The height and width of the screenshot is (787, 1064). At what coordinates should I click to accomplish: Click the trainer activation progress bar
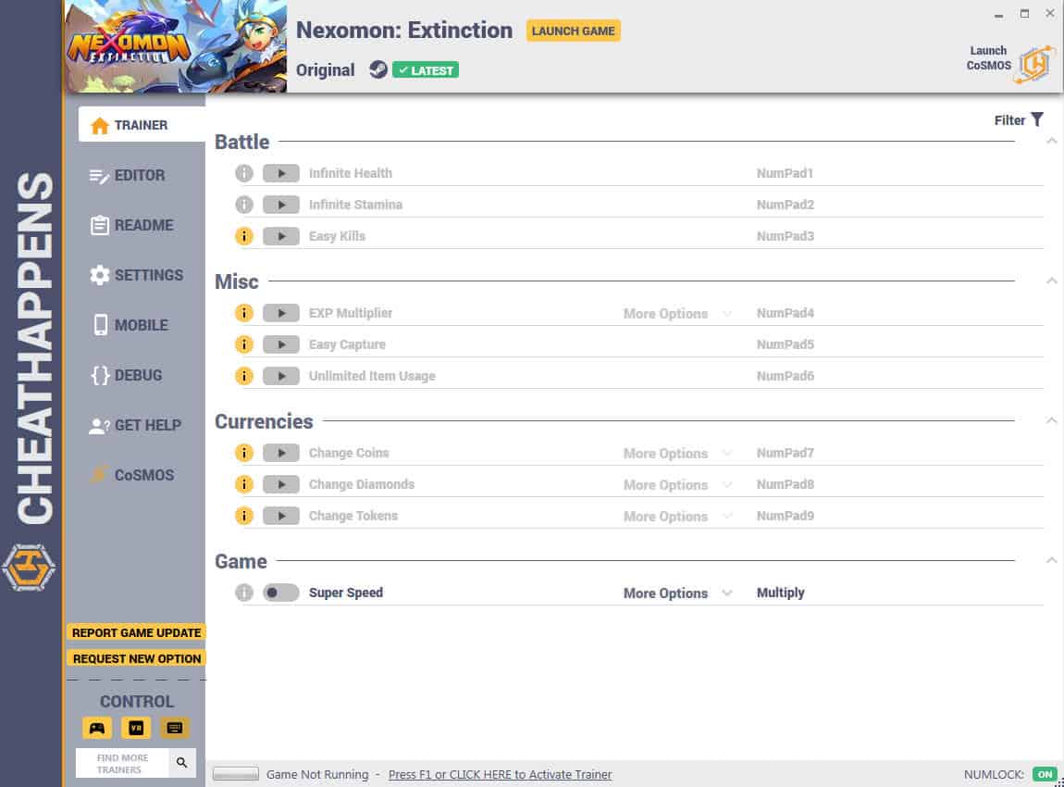(x=235, y=774)
